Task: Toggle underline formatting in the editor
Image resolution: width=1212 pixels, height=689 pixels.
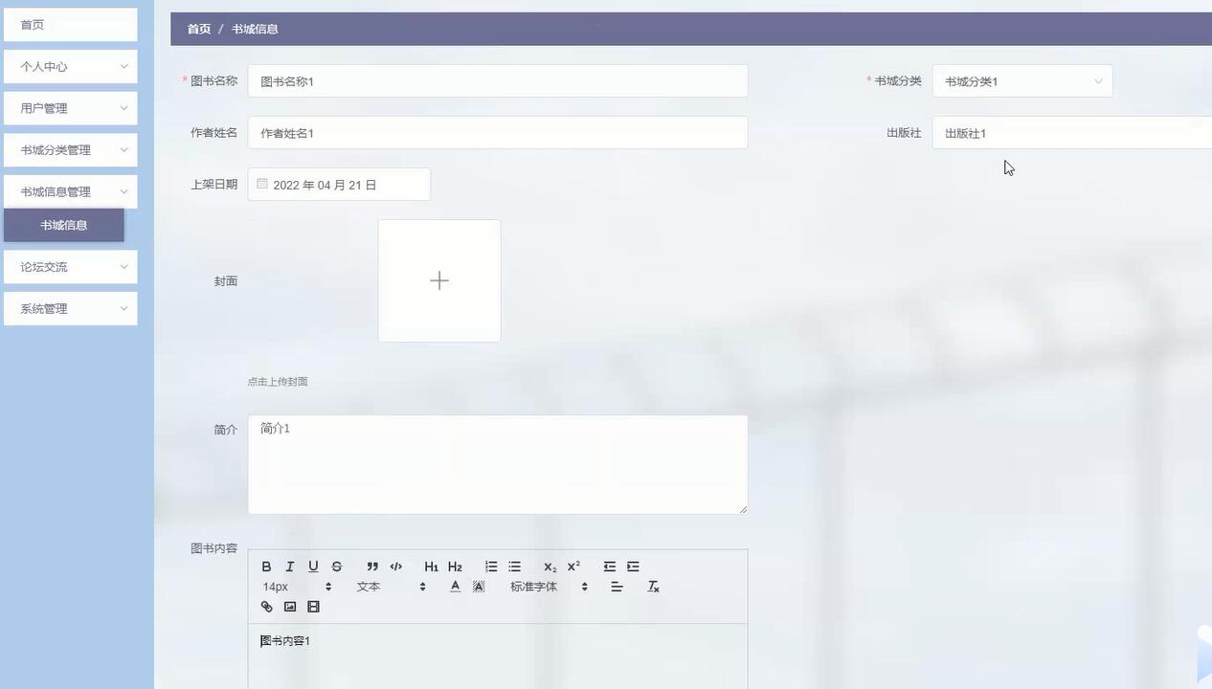Action: (313, 566)
